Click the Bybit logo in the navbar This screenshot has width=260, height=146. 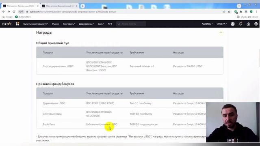[x=7, y=24]
